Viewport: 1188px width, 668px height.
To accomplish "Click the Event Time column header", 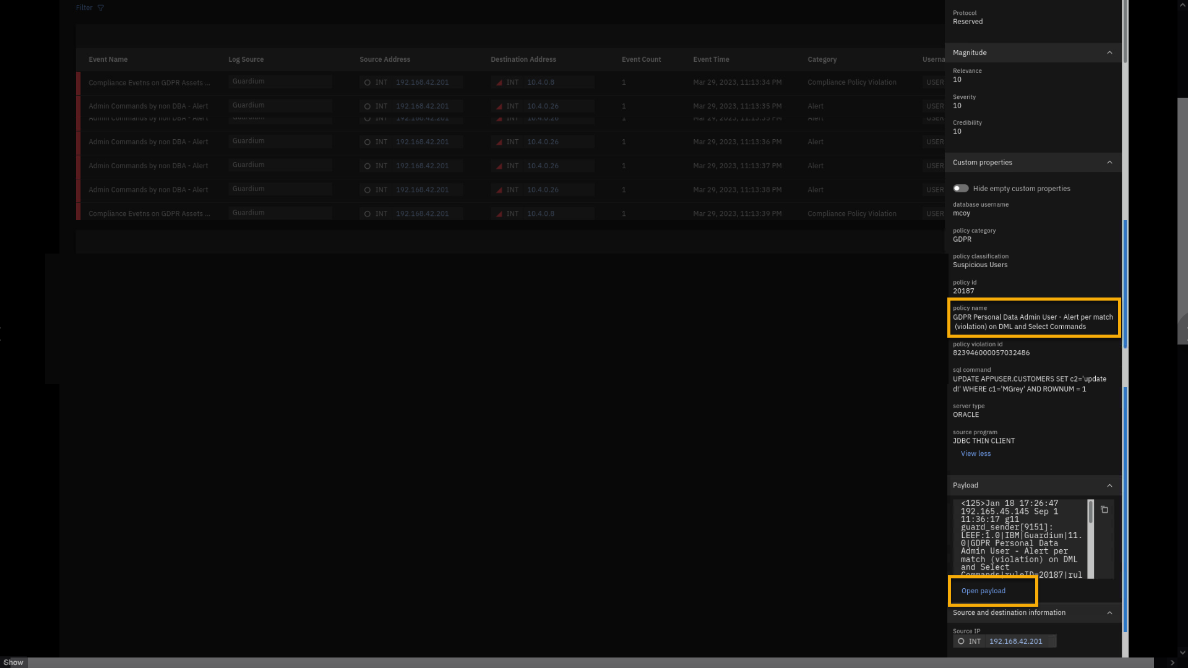I will [x=711, y=60].
